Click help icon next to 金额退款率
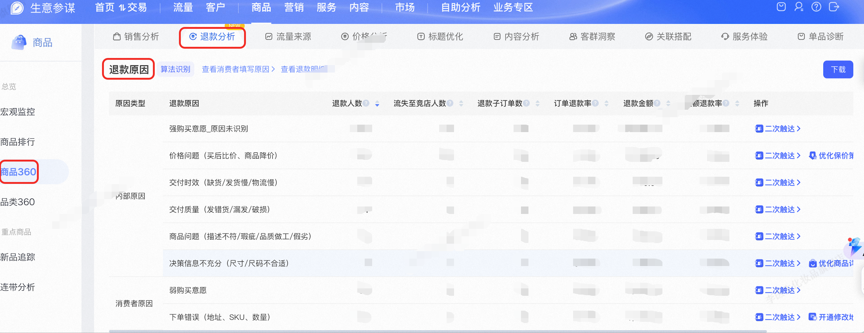Viewport: 864px width, 333px height. pos(726,103)
